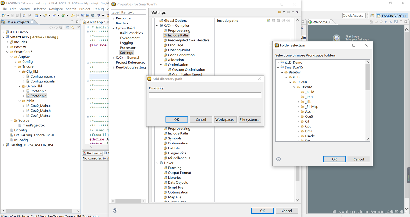Viewport: 410px width, 217px height.
Task: Expand the Resource node in Properties tree
Action: [x=113, y=18]
